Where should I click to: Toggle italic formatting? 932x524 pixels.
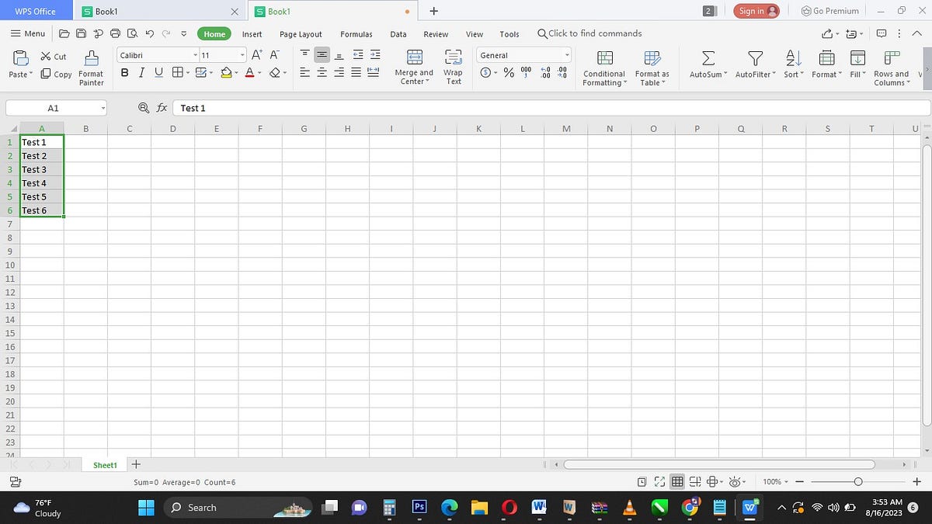tap(141, 72)
